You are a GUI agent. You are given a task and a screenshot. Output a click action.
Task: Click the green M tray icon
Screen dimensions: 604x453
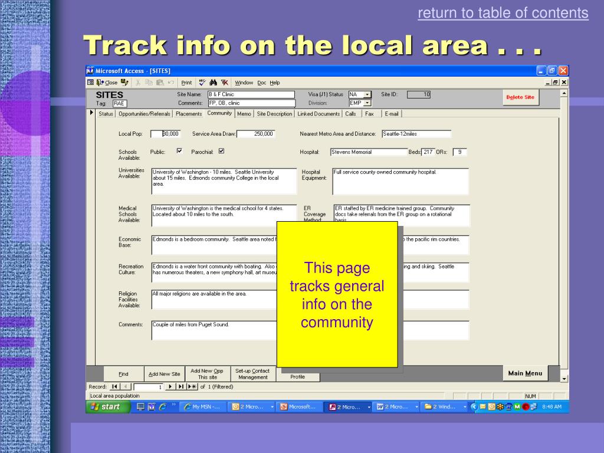pos(517,407)
